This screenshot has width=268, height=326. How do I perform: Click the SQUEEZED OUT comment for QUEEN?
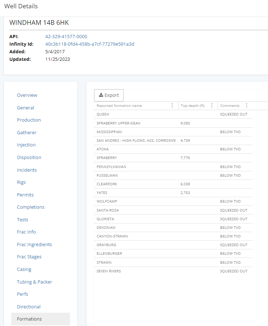click(x=234, y=114)
